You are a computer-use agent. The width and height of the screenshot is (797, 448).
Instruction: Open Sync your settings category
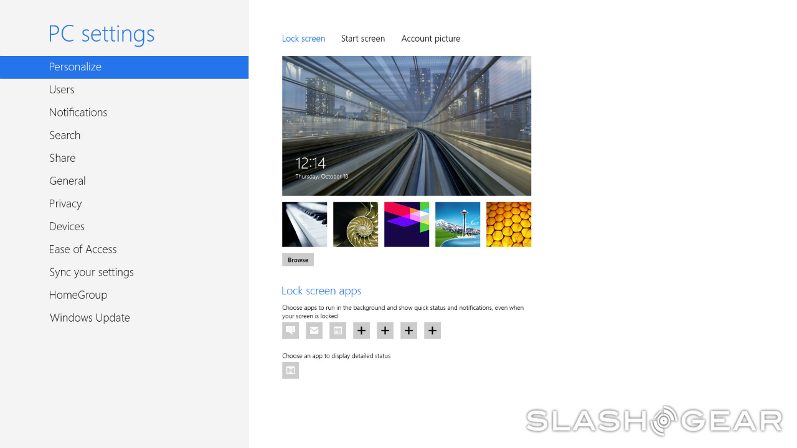click(92, 273)
